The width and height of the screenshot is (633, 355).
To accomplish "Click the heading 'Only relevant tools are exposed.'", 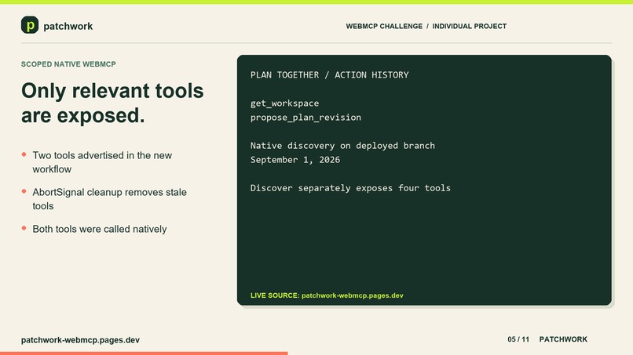I will tap(112, 103).
